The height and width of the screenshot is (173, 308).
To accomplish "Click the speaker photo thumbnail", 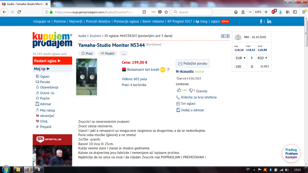I will point(87,77).
